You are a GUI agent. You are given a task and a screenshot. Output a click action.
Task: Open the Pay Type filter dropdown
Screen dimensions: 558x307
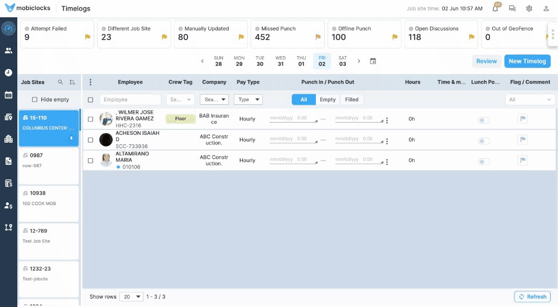point(248,100)
